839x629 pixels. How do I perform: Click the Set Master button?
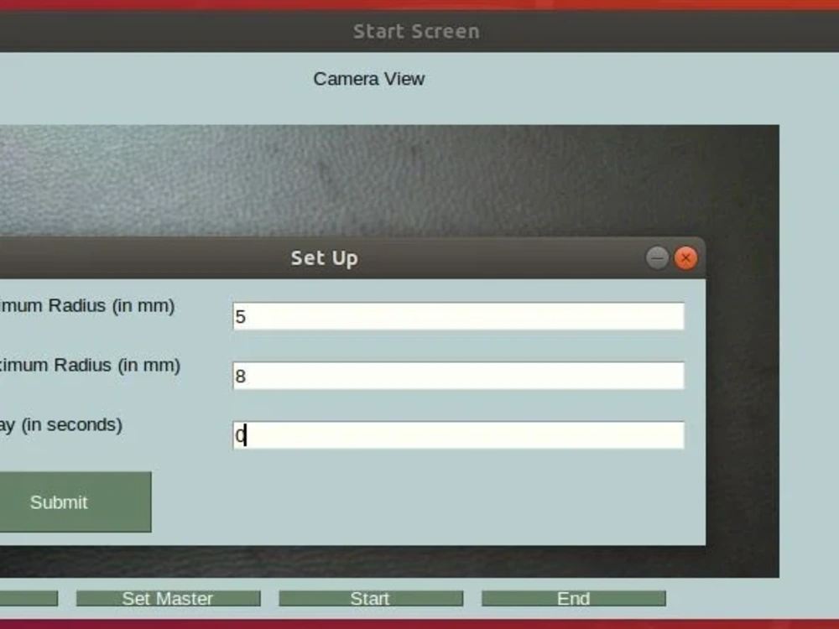pos(168,599)
